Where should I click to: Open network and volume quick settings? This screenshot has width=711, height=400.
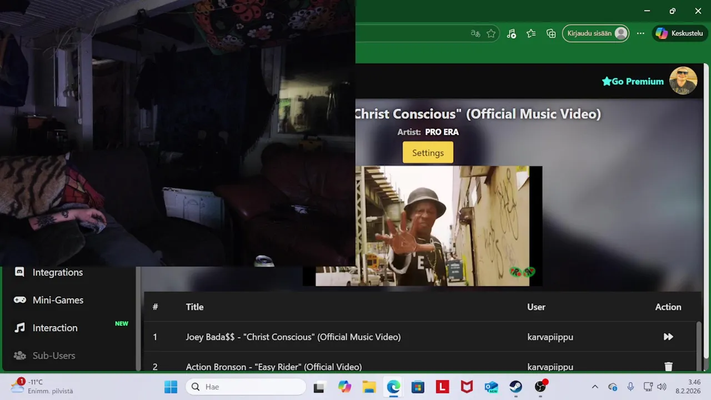pyautogui.click(x=654, y=387)
